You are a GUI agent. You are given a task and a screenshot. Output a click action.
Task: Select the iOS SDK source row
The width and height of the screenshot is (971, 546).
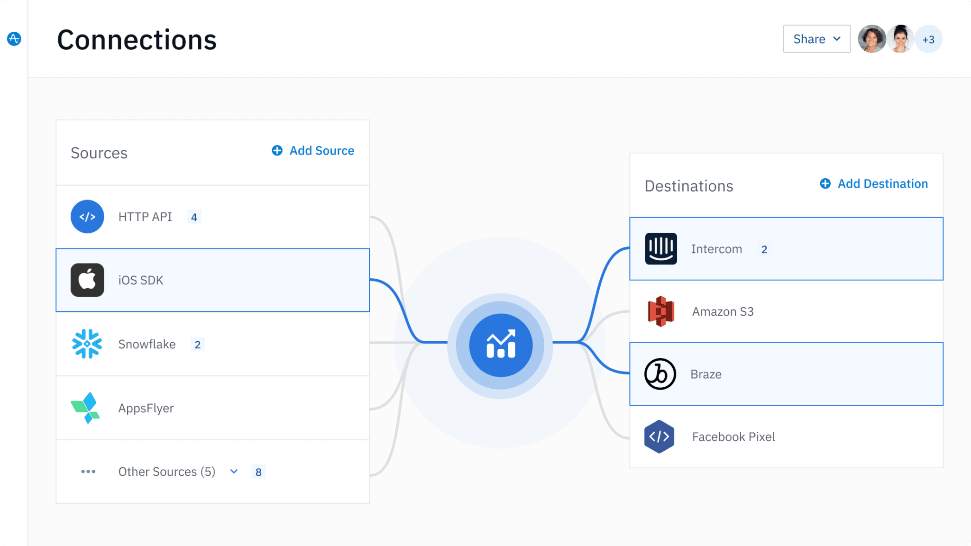(x=212, y=280)
